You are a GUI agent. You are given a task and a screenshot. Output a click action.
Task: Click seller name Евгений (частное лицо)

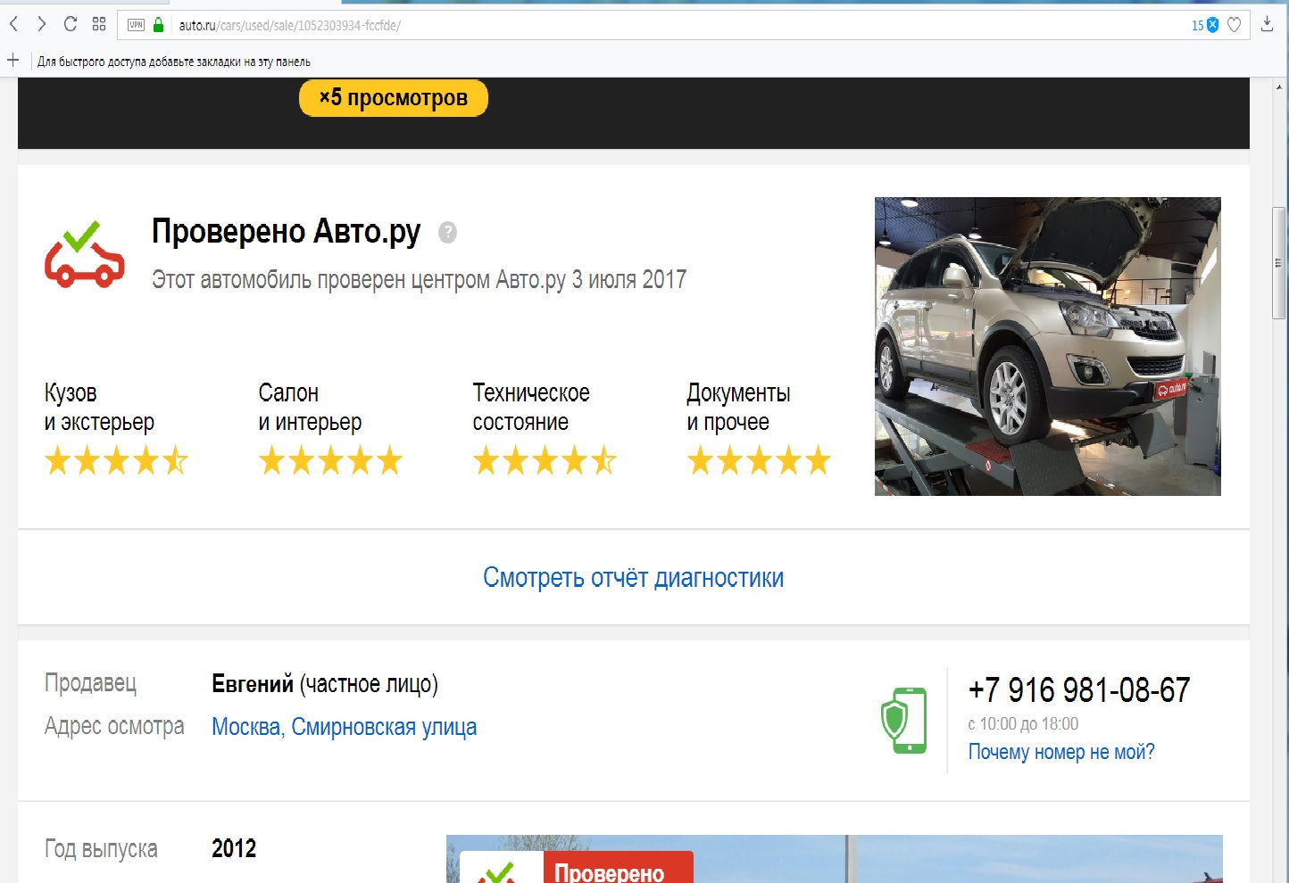click(325, 684)
